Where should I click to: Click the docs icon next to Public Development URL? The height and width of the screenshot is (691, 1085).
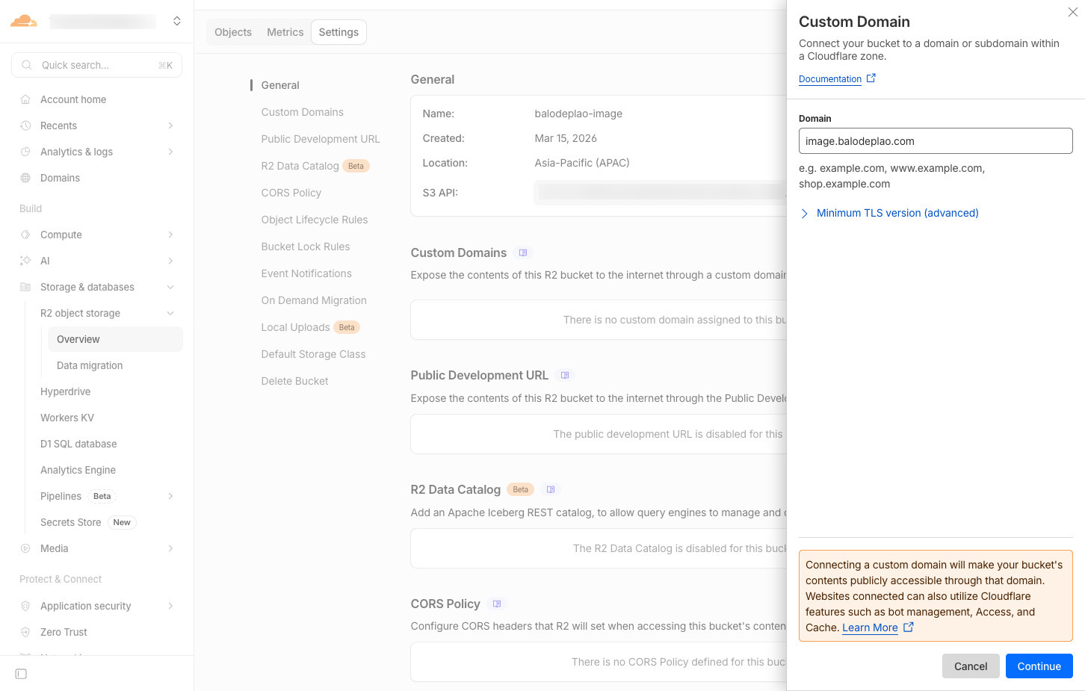tap(565, 376)
